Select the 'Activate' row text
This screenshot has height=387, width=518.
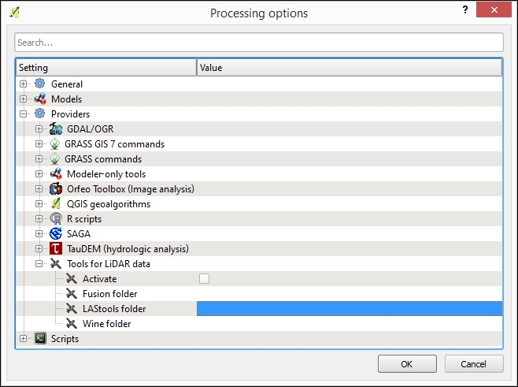pos(99,279)
